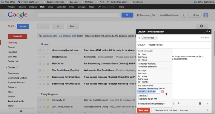Open Drive in the Google bar
The height and width of the screenshot is (114, 215).
pos(50,7)
